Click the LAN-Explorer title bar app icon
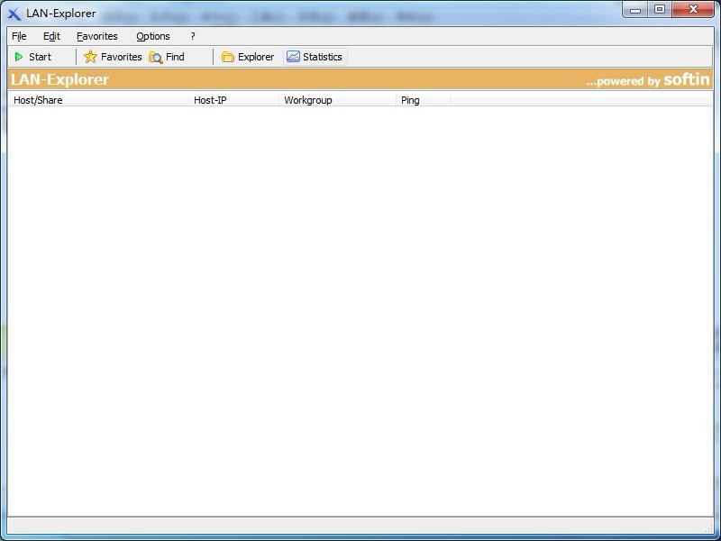The height and width of the screenshot is (541, 721). (x=14, y=14)
